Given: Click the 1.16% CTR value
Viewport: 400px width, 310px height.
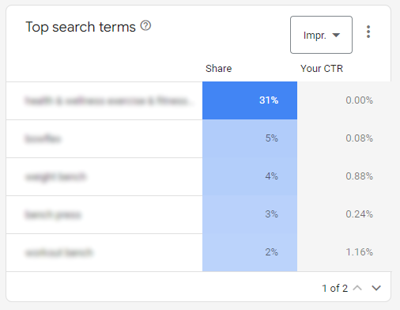Looking at the screenshot, I should point(359,252).
